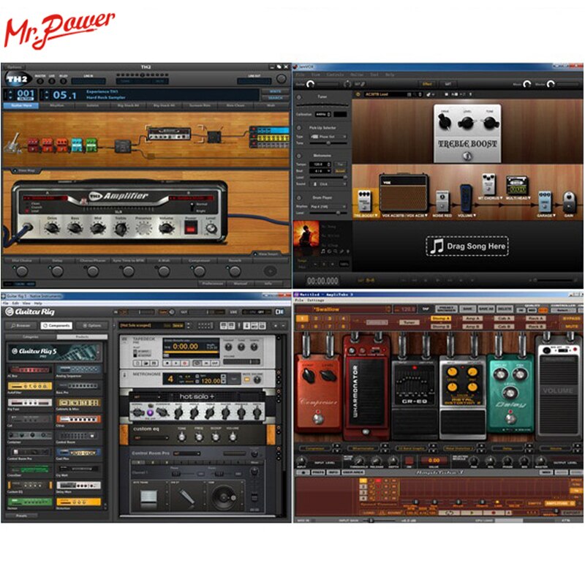Open the AC30TB Lead preset dropdown
The height and width of the screenshot is (585, 585).
tap(388, 94)
